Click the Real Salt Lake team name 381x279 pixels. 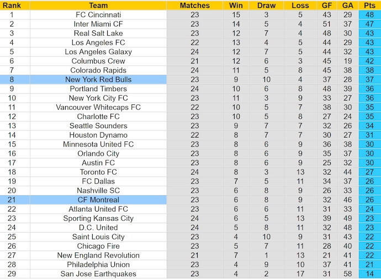pos(98,33)
